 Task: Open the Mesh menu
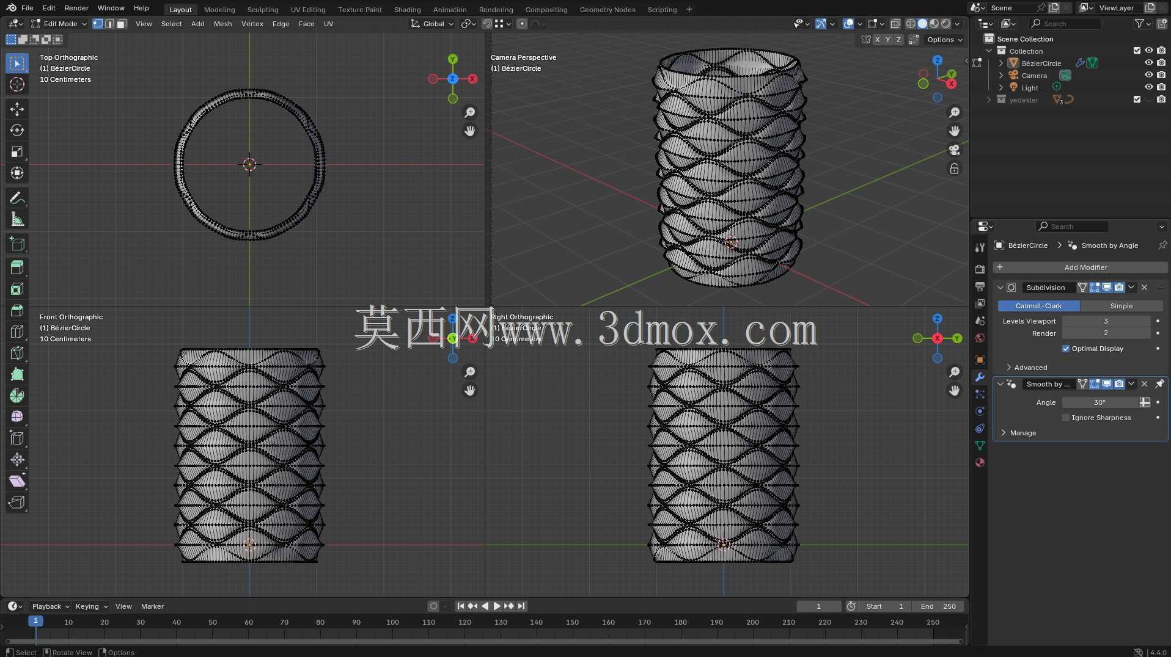(222, 24)
